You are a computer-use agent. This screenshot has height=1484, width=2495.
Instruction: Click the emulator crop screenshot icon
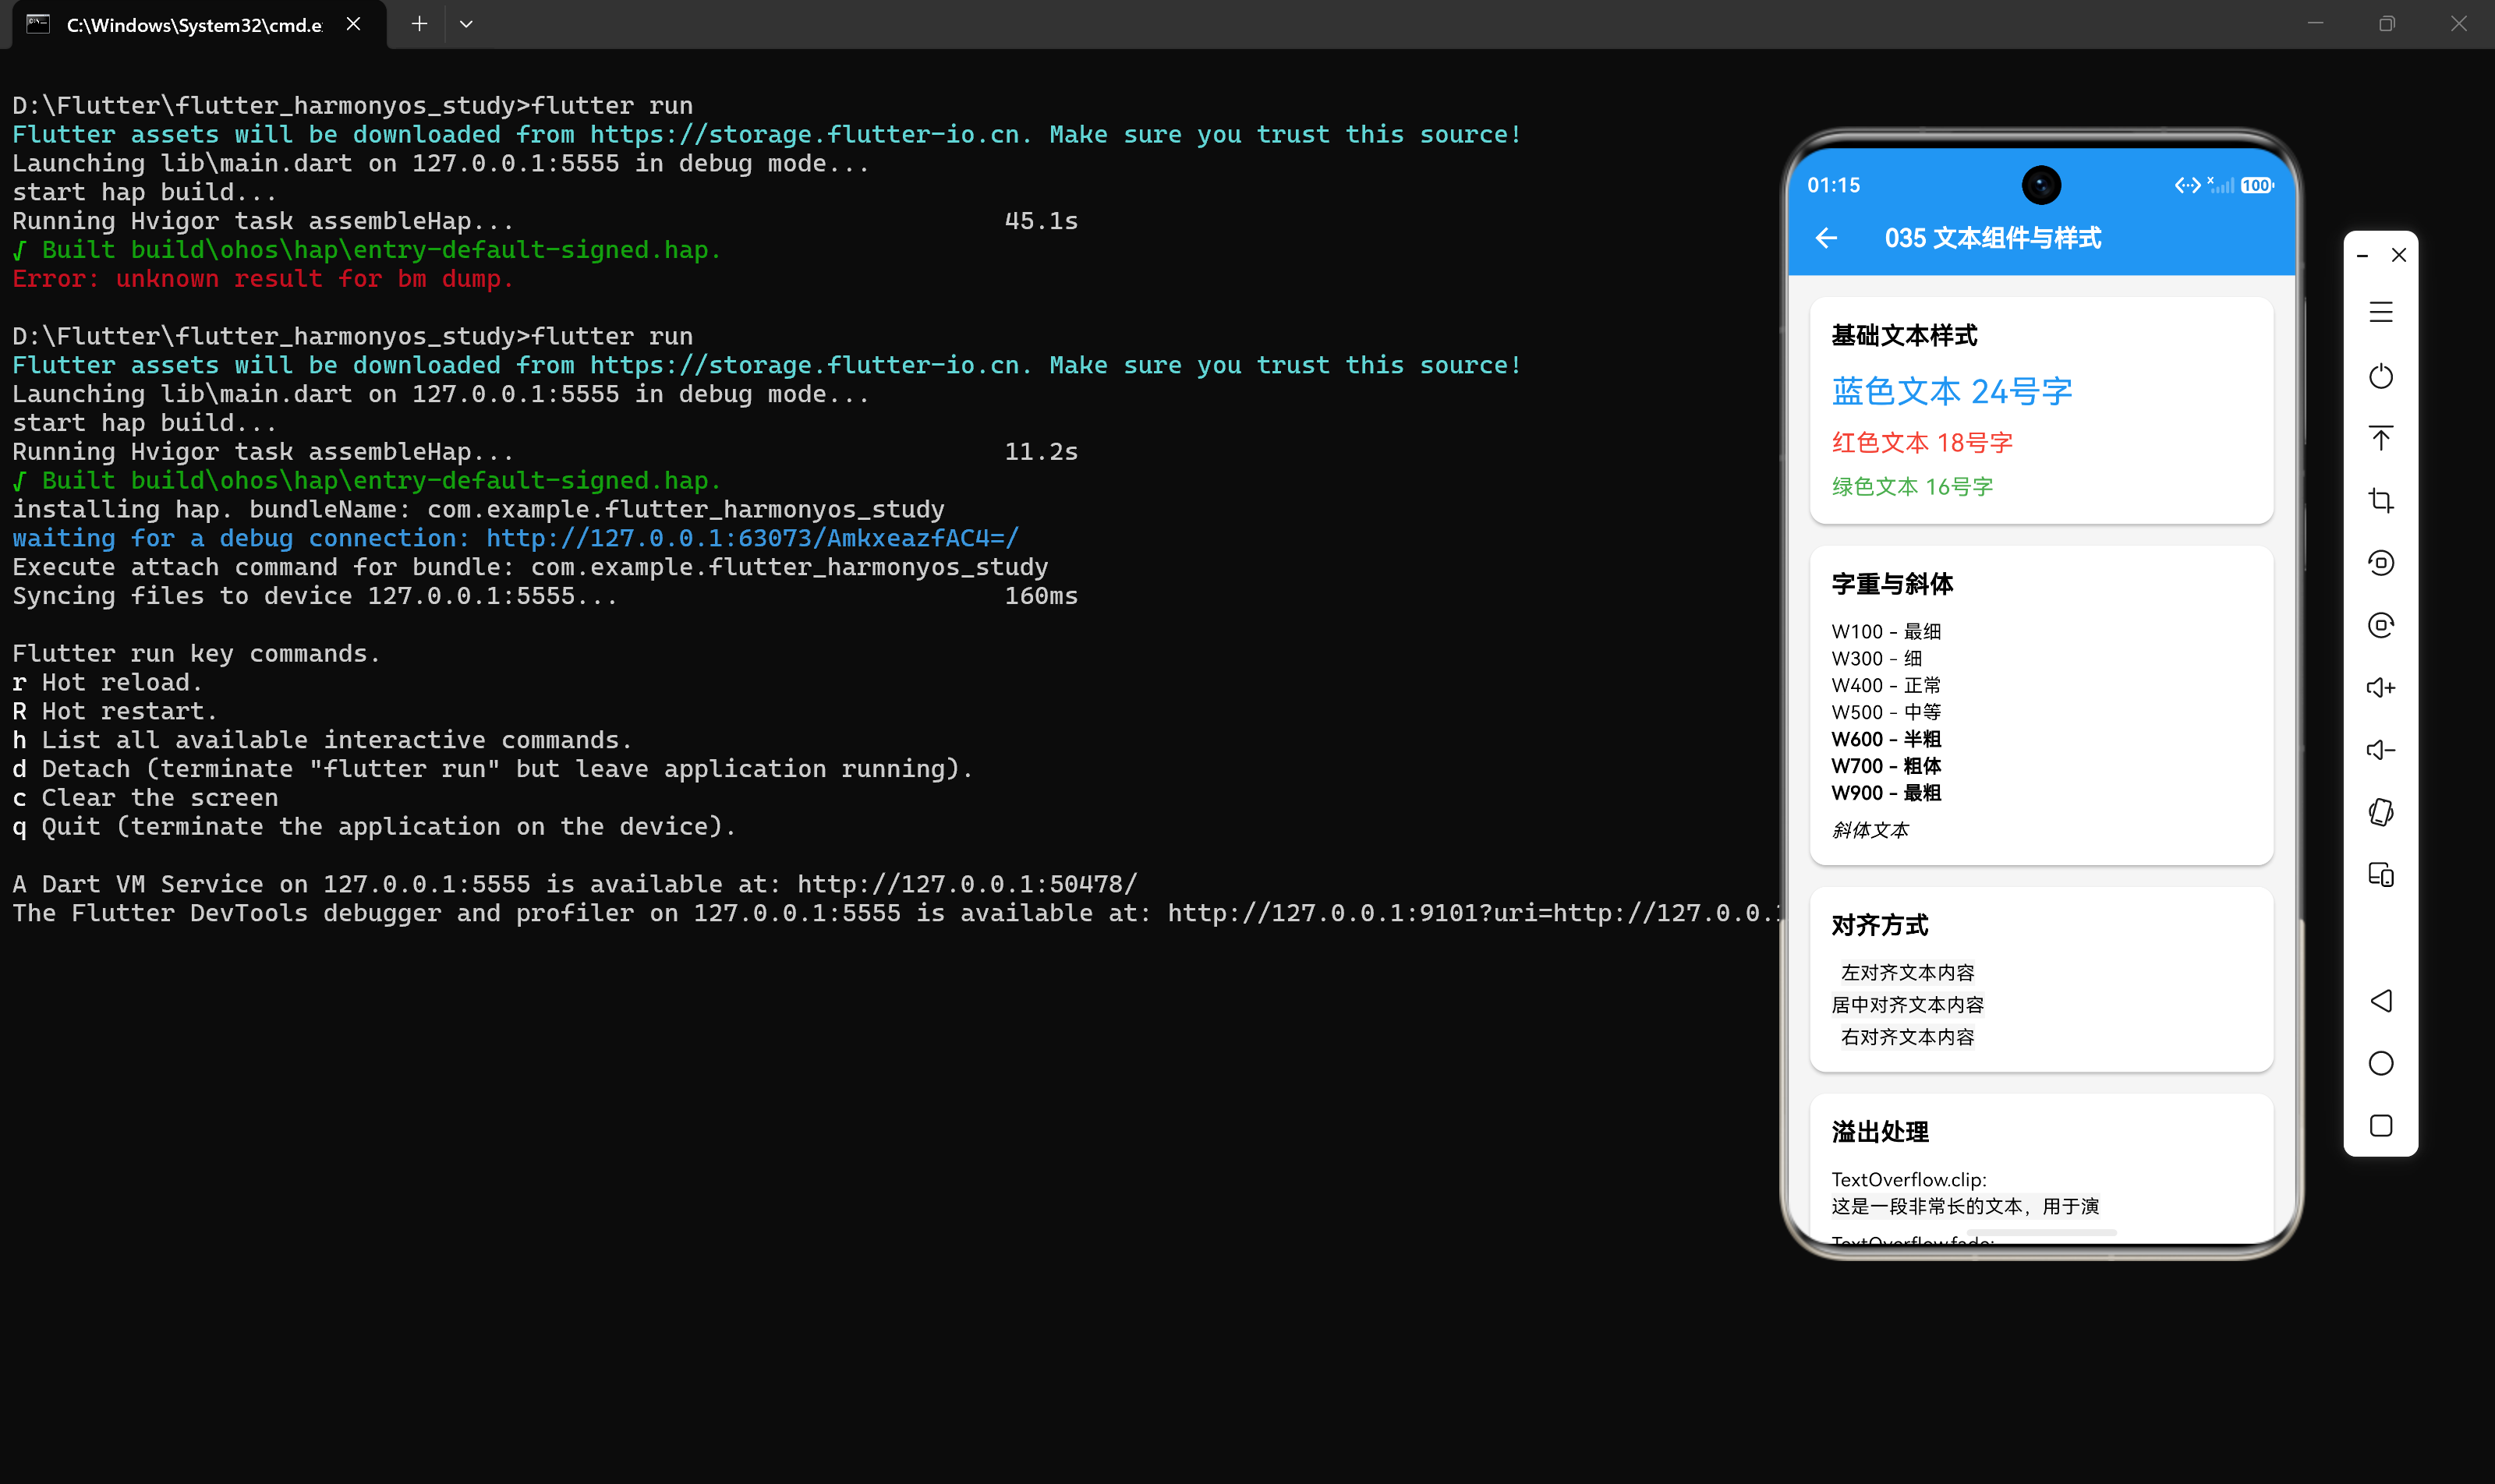[x=2381, y=500]
